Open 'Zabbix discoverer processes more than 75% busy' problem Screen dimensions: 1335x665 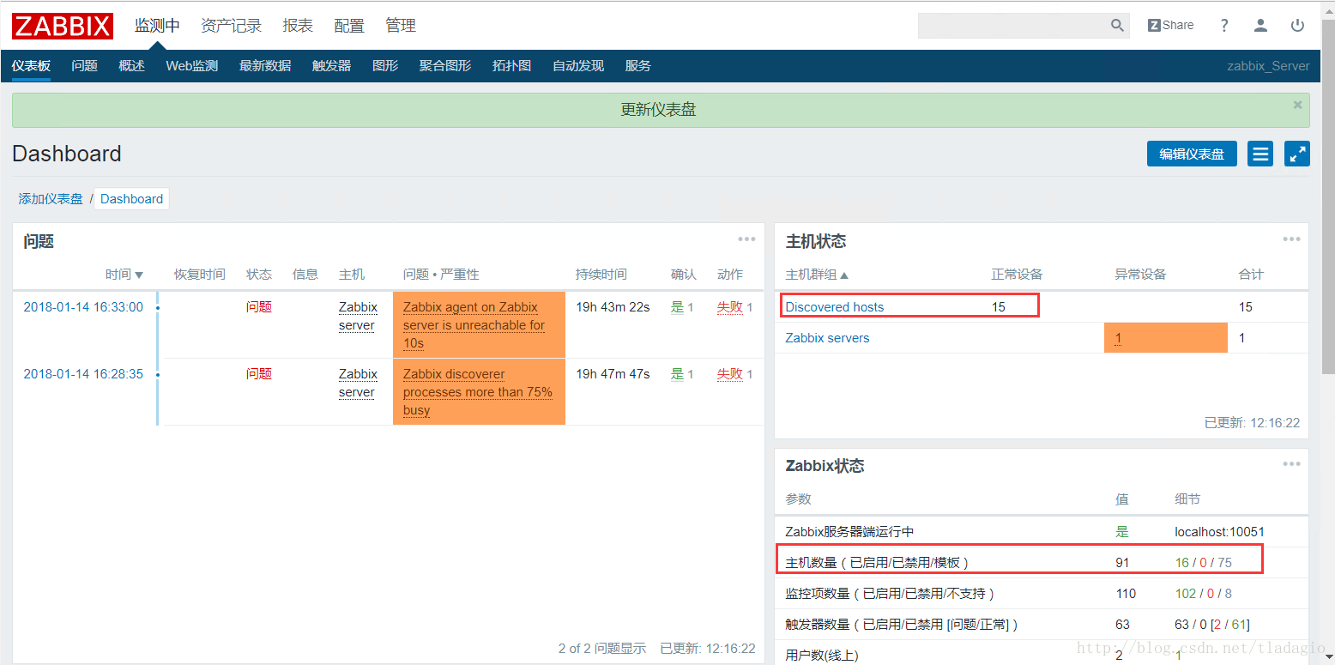[478, 392]
